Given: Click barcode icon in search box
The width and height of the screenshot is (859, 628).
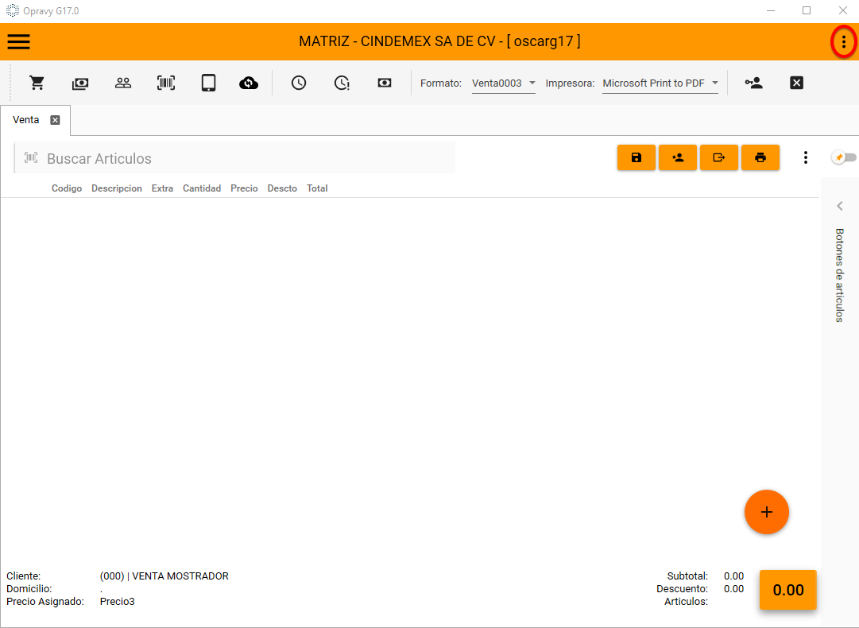Looking at the screenshot, I should pos(31,158).
